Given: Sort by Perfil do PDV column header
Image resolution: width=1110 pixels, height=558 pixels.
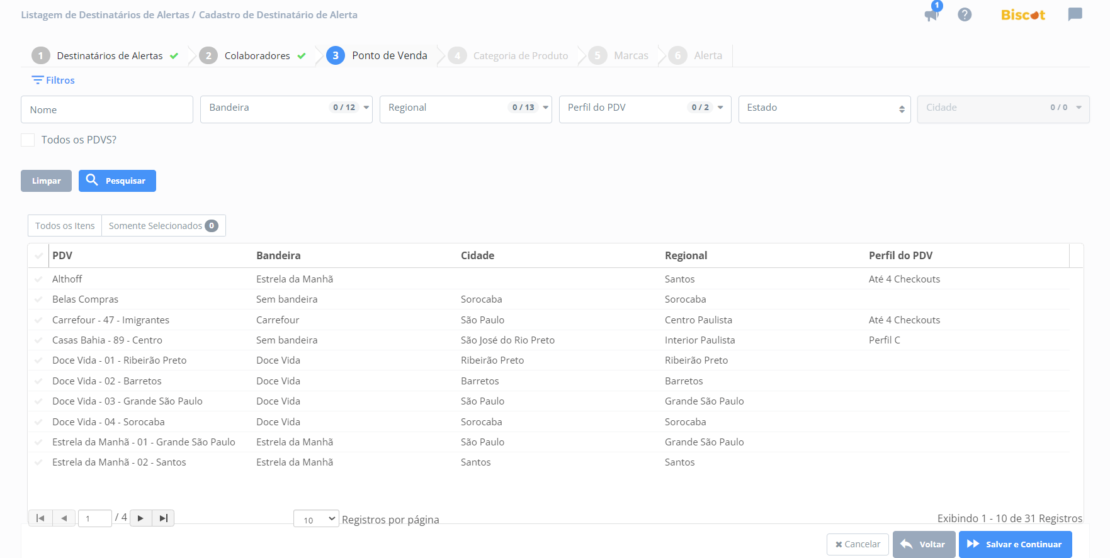Looking at the screenshot, I should pos(900,255).
